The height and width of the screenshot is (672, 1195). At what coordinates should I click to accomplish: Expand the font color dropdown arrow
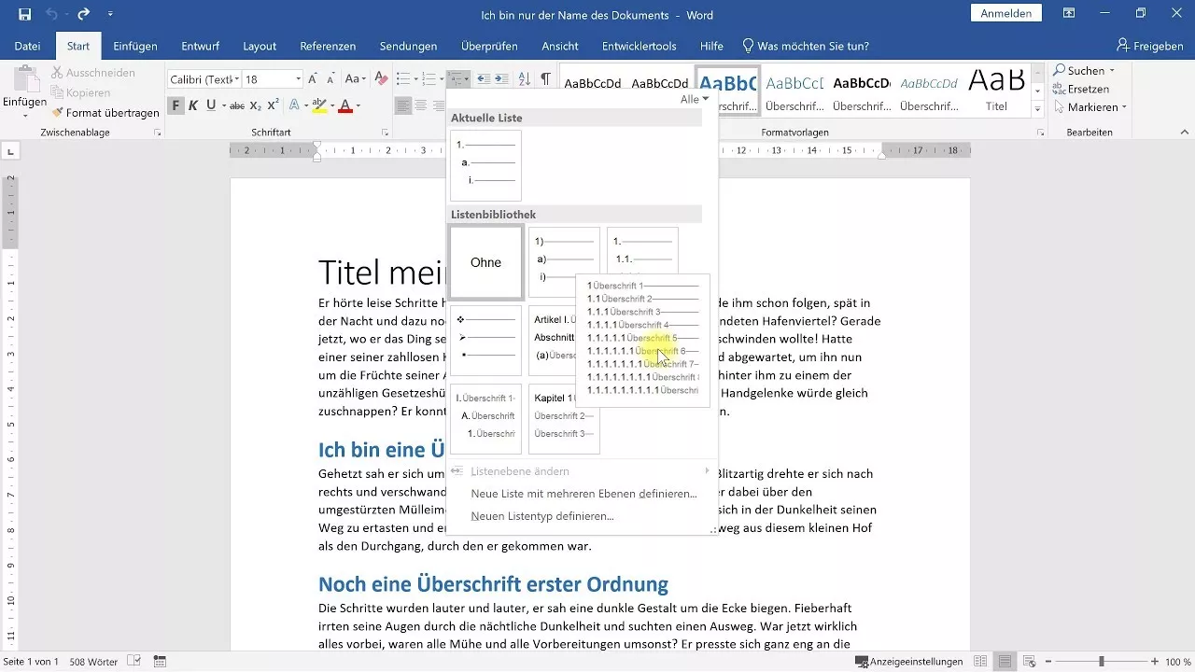point(358,105)
